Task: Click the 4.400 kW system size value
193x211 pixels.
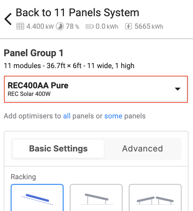Action: 40,26
